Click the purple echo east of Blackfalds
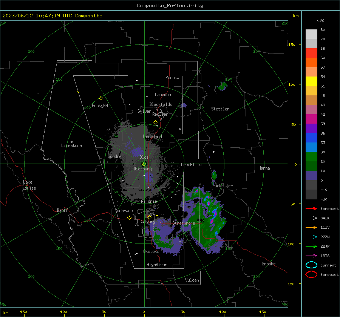This screenshot has width=340, height=317. [x=184, y=106]
